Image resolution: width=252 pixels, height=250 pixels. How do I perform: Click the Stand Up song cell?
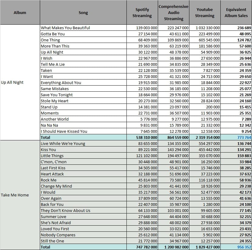[x=83, y=107]
